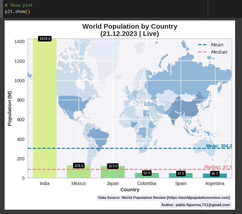This screenshot has width=242, height=214.
Task: Click the 1000 y-axis tick label
Action: point(19,81)
